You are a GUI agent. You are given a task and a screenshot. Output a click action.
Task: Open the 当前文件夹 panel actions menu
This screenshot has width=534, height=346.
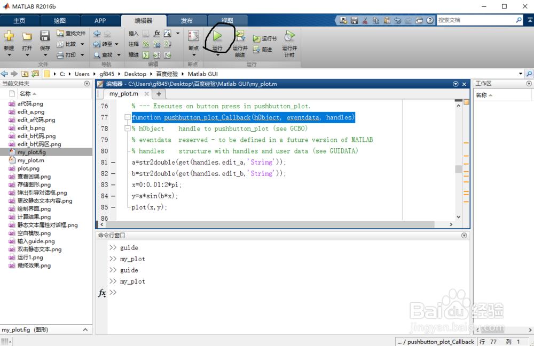87,84
